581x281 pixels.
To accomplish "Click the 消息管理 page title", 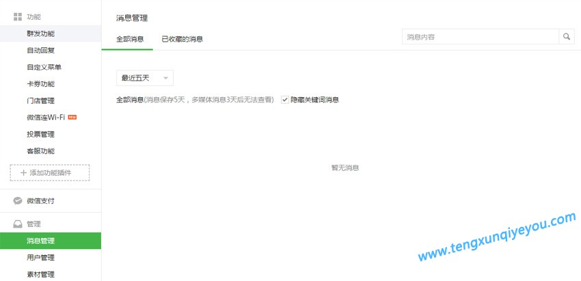I will [132, 18].
